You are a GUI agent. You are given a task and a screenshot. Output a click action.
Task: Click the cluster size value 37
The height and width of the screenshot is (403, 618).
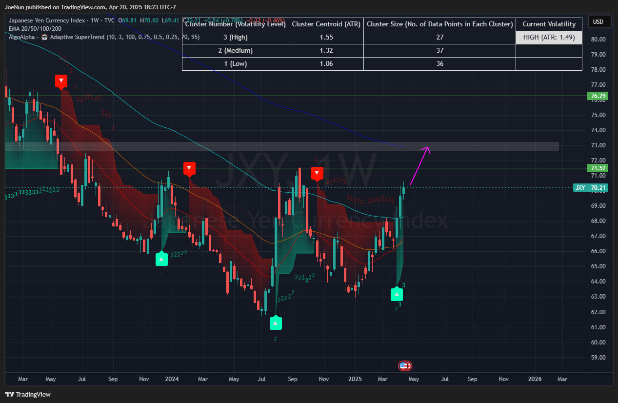click(x=439, y=50)
